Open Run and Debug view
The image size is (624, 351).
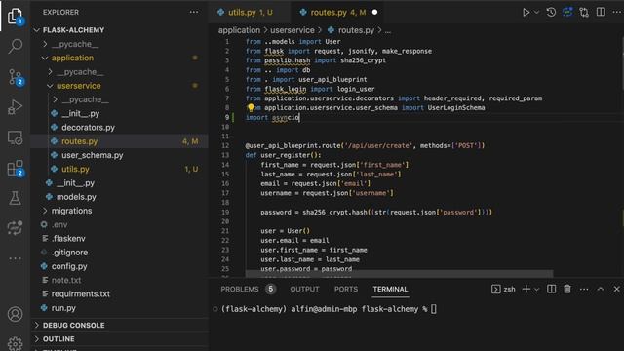point(15,107)
